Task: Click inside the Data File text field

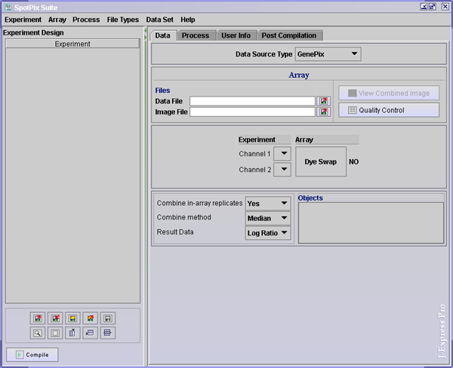Action: 252,101
